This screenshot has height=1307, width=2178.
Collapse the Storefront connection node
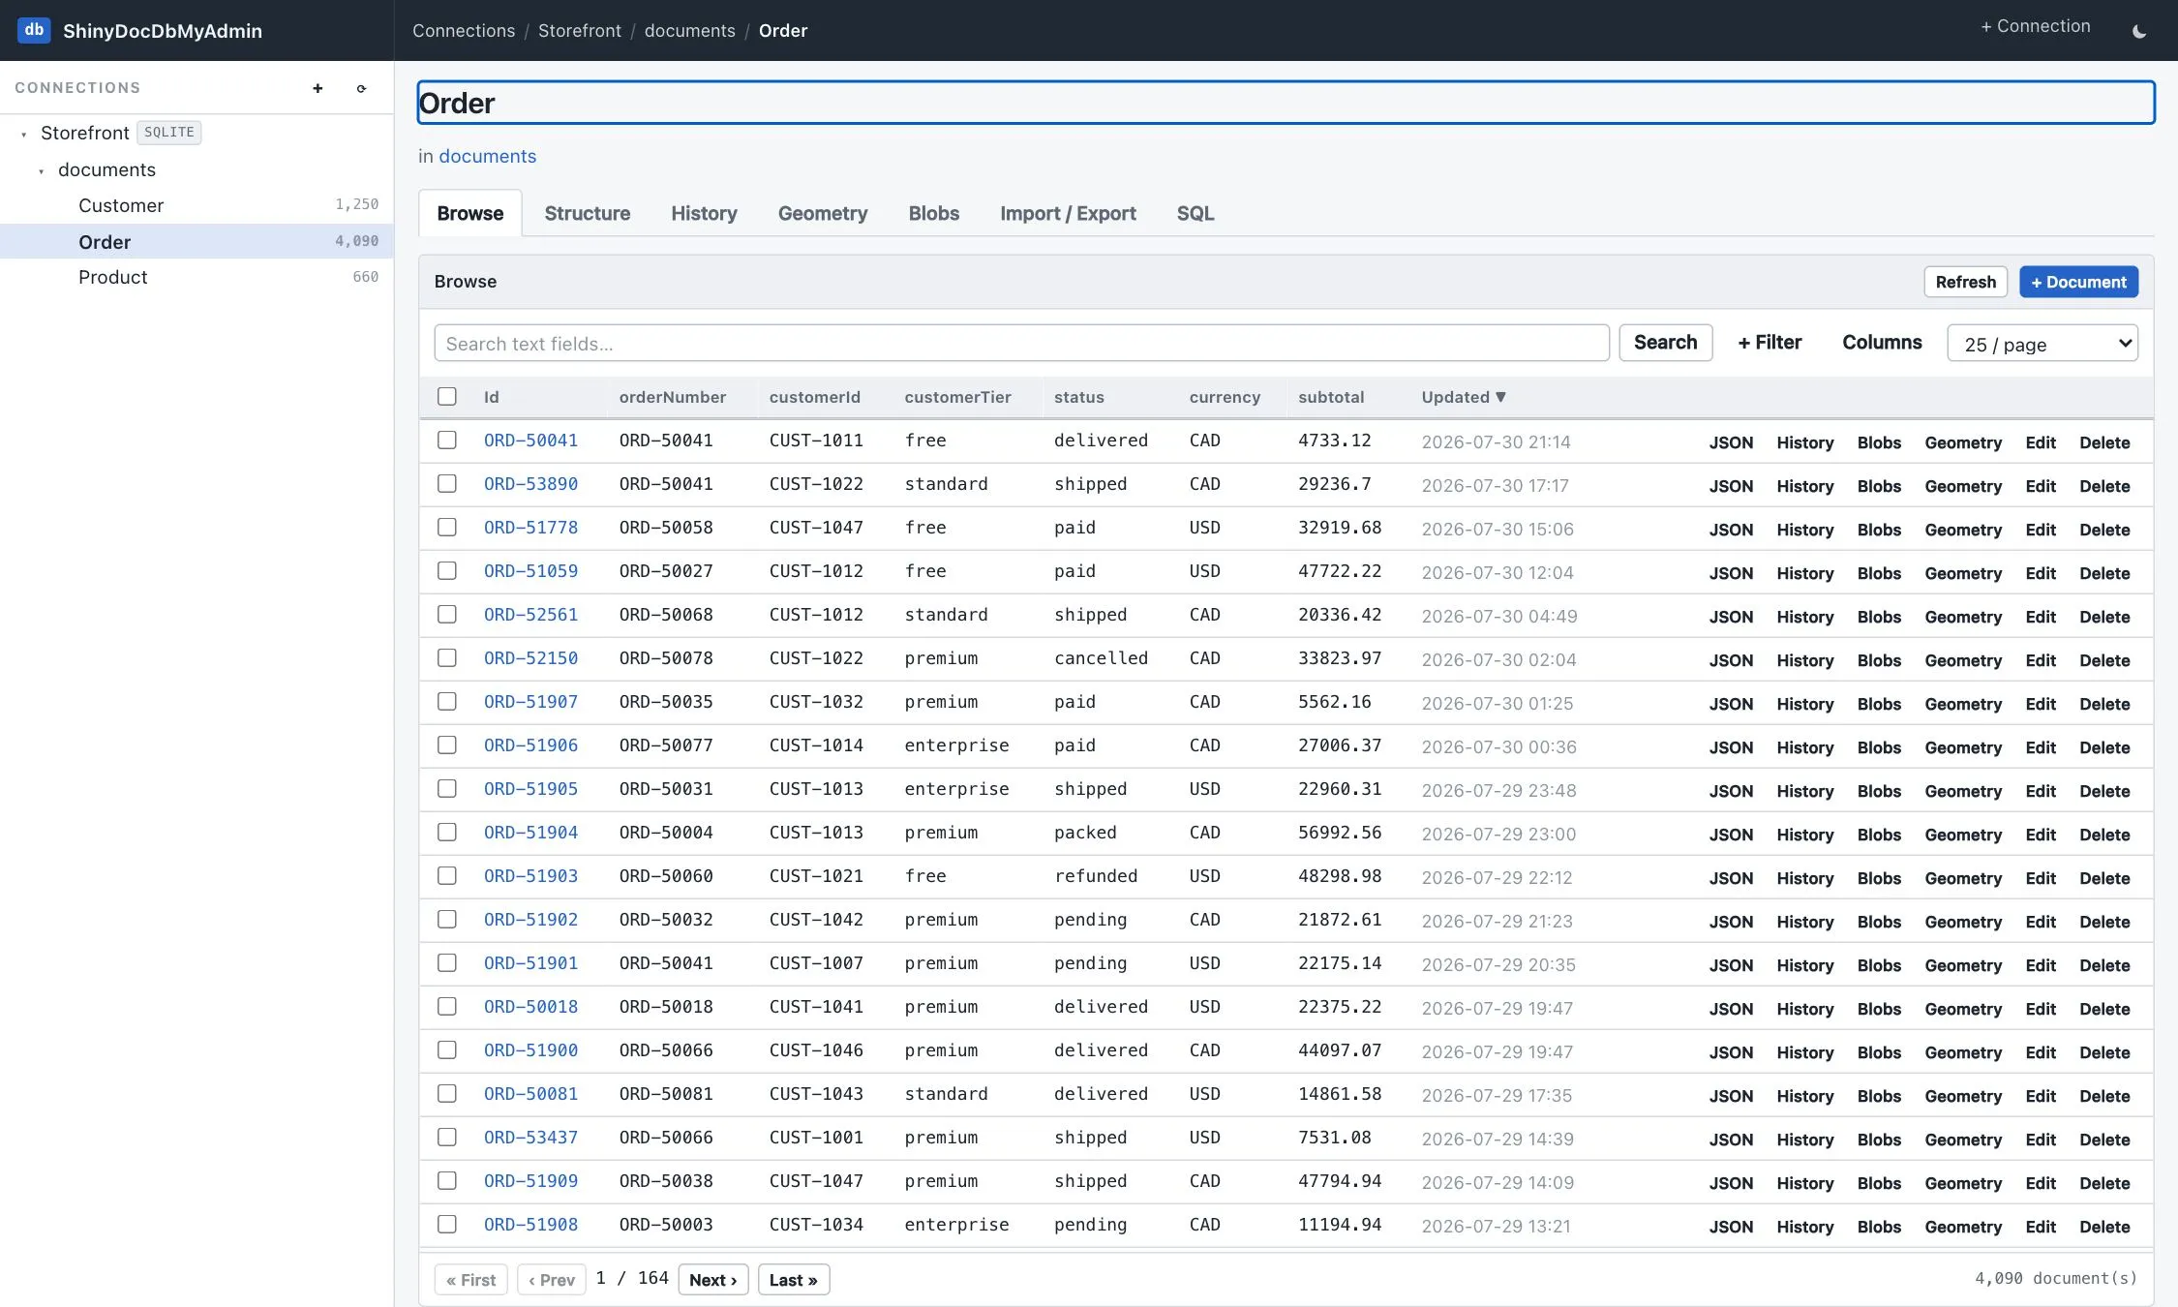pyautogui.click(x=24, y=134)
